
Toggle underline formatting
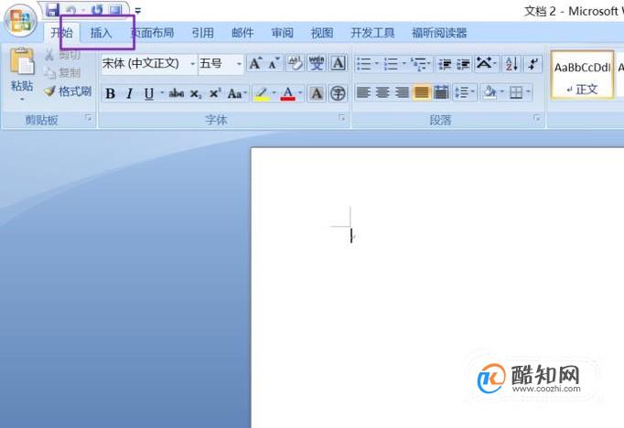pos(149,94)
